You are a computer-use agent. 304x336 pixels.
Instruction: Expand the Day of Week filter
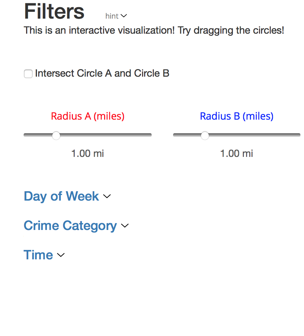(61, 196)
